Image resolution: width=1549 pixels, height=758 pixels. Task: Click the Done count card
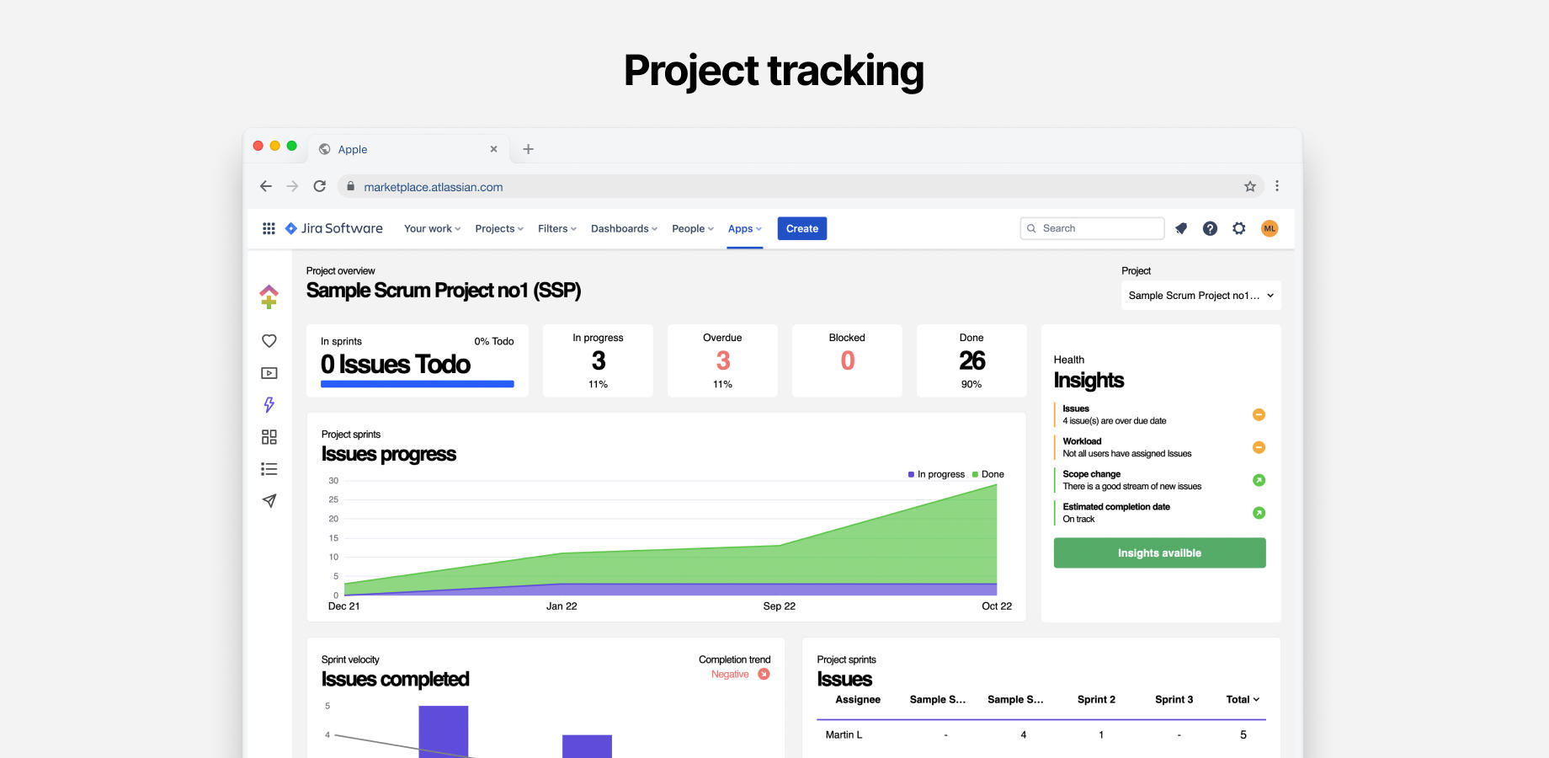coord(971,360)
